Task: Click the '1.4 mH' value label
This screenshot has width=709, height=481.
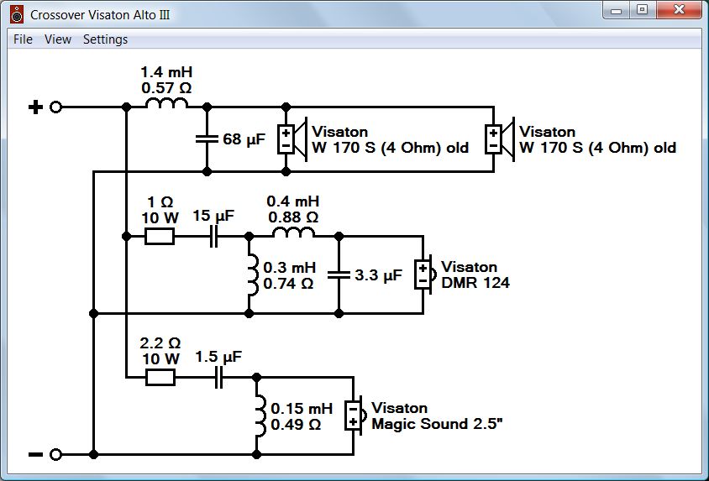Action: click(x=166, y=72)
